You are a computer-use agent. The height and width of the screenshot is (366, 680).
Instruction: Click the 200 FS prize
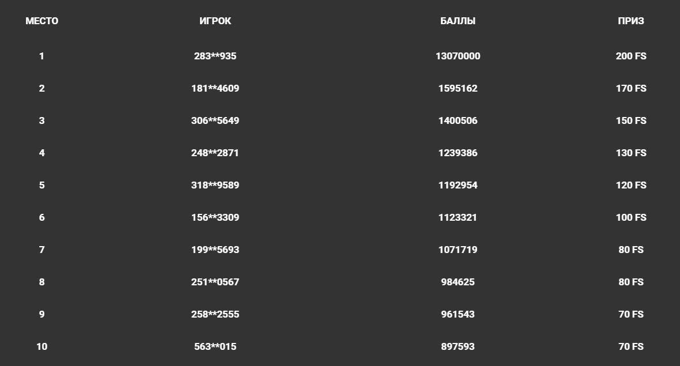[x=630, y=56]
